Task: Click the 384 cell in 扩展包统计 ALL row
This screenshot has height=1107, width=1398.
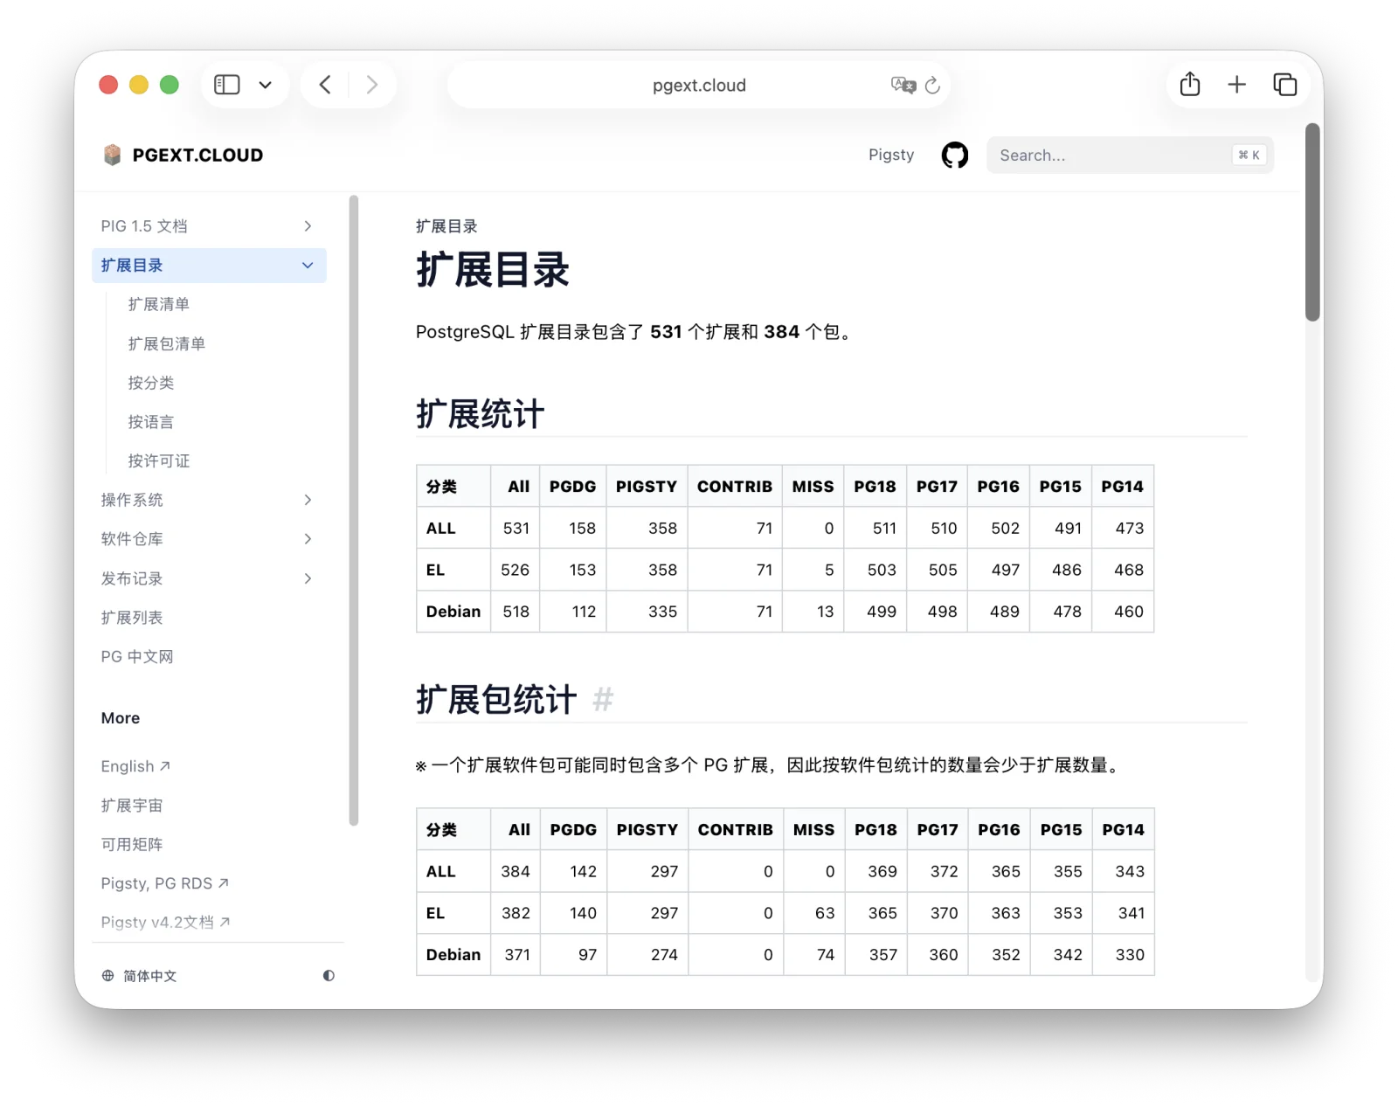Action: 516,871
